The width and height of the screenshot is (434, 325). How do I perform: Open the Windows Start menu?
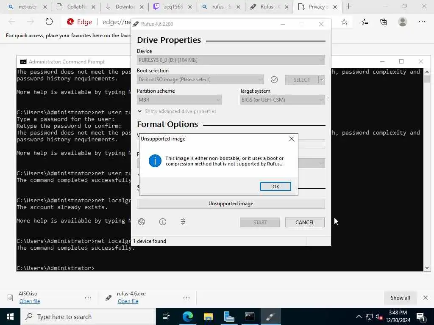(10, 317)
